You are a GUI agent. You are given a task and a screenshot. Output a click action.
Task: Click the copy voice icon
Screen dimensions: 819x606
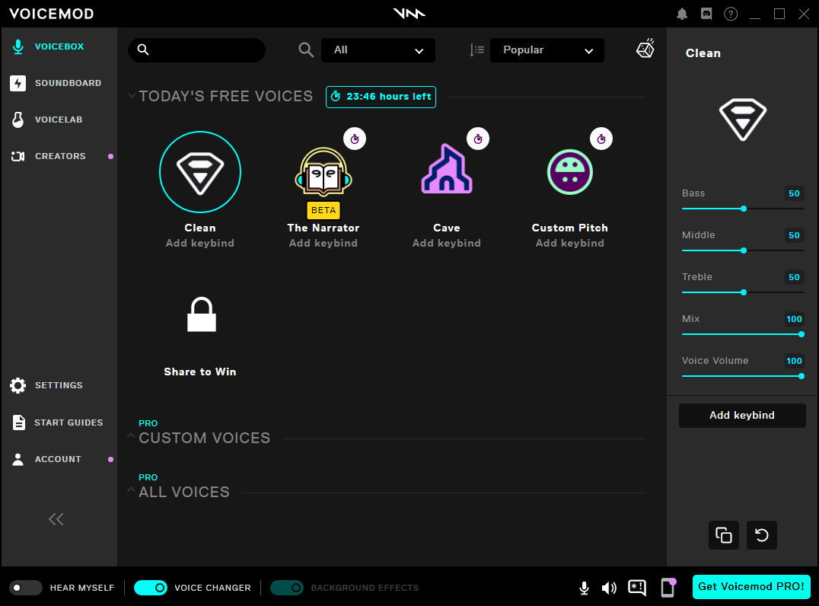[x=724, y=535]
